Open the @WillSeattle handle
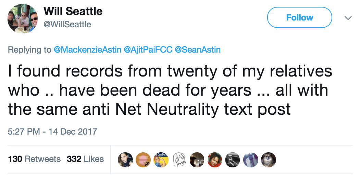 [x=67, y=24]
